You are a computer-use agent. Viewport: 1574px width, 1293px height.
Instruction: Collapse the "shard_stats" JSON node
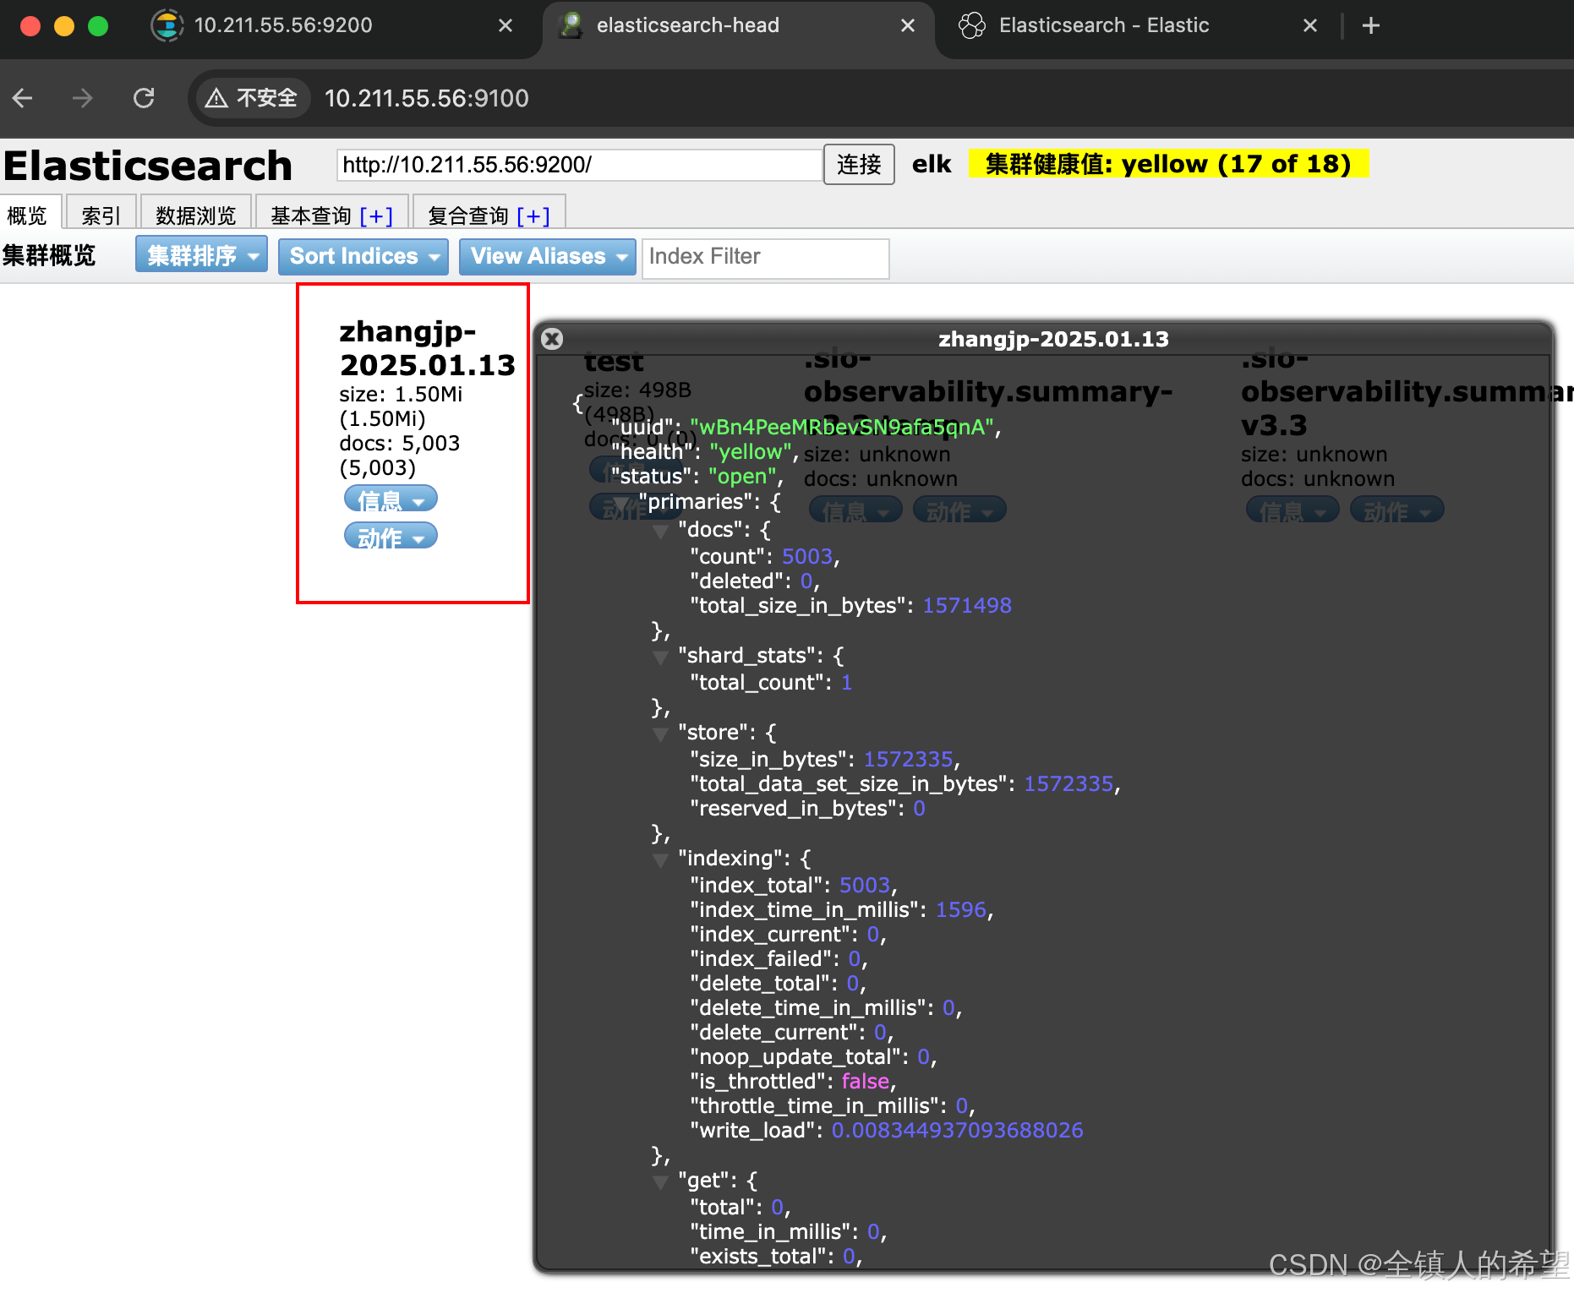click(x=660, y=657)
